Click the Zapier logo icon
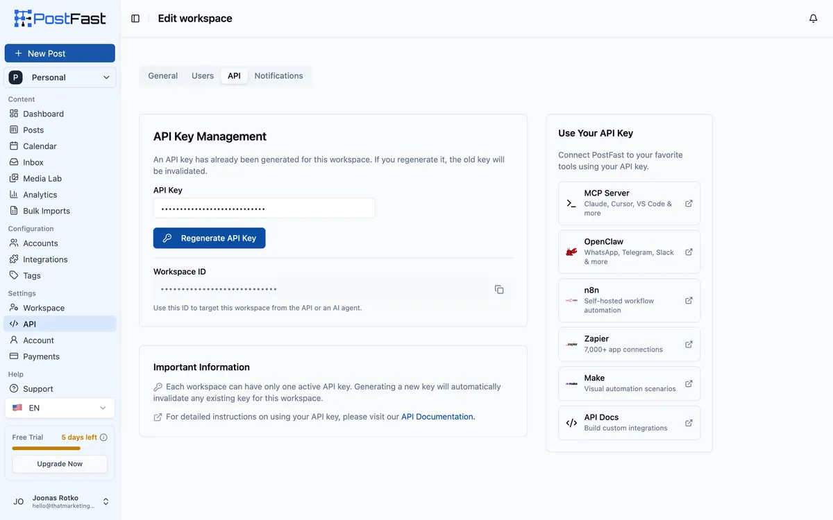This screenshot has width=833, height=520. (571, 345)
